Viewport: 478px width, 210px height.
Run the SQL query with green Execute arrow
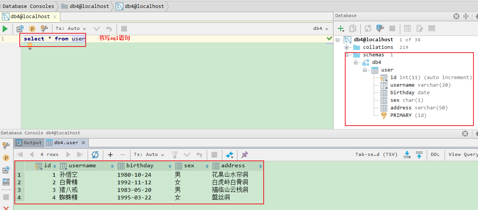(5, 29)
